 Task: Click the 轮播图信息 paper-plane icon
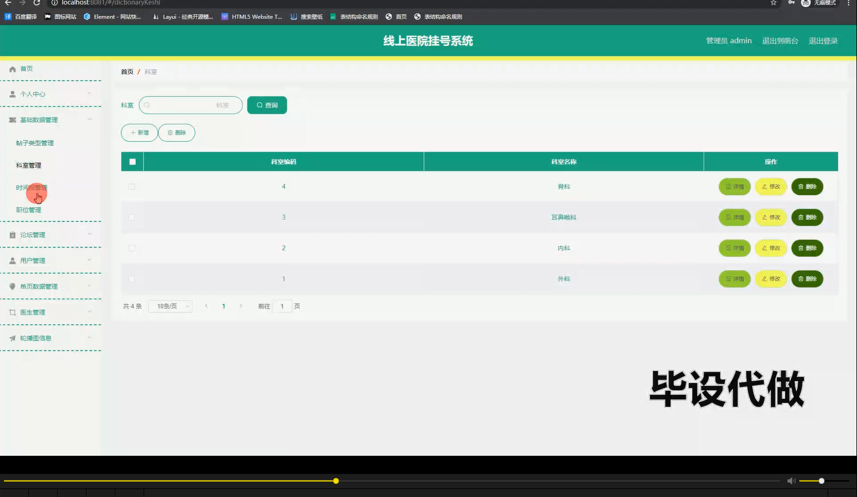[12, 338]
